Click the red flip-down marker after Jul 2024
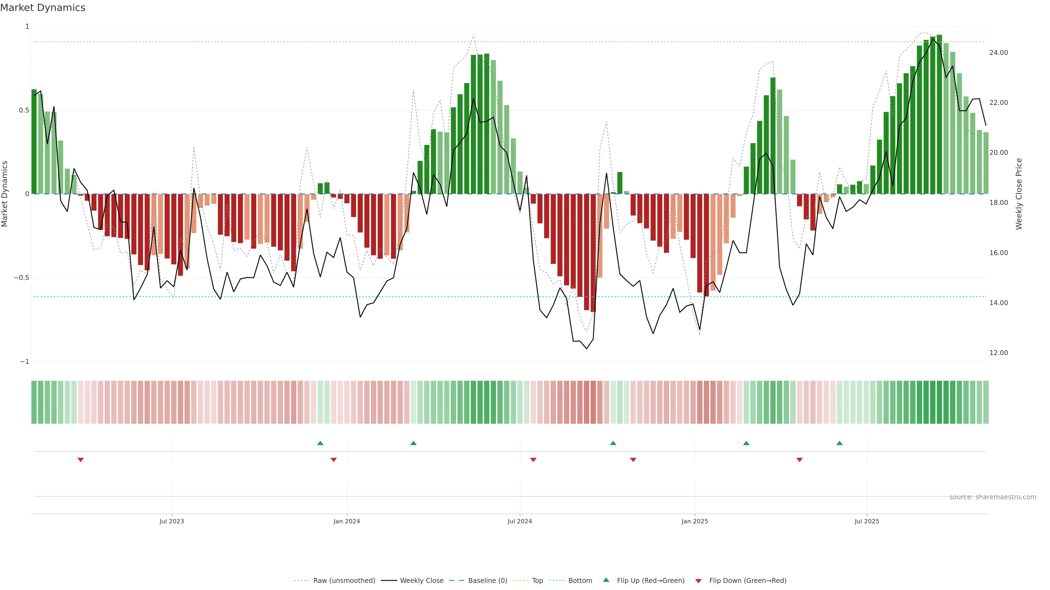Image resolution: width=1050 pixels, height=590 pixels. tap(533, 460)
